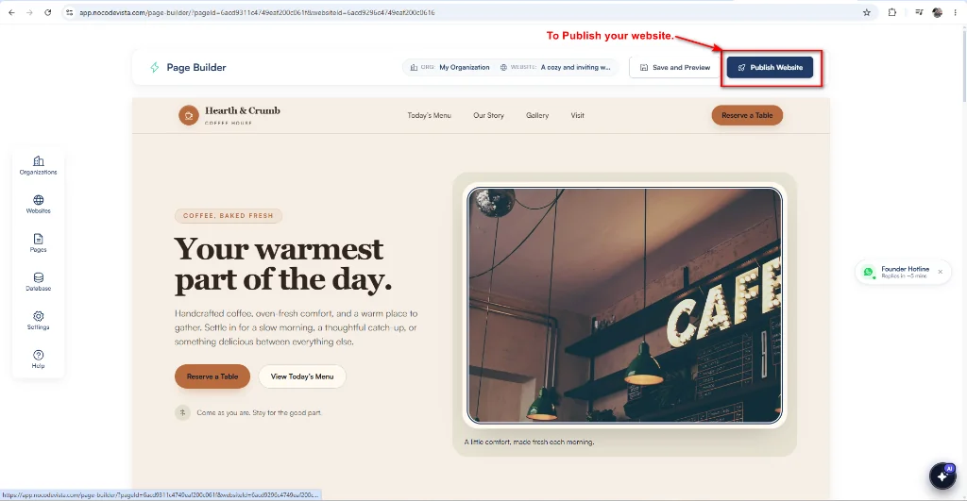Select the My Organization selector
The height and width of the screenshot is (501, 967).
coord(450,67)
